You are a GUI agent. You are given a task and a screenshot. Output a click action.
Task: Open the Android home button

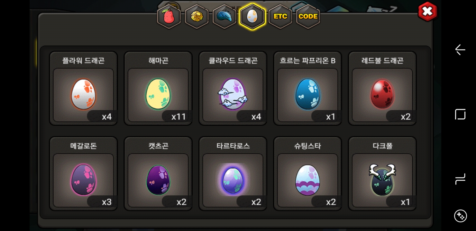[460, 114]
